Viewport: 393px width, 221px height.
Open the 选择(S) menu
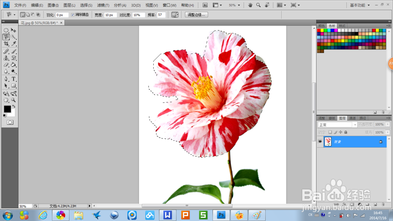click(x=86, y=5)
